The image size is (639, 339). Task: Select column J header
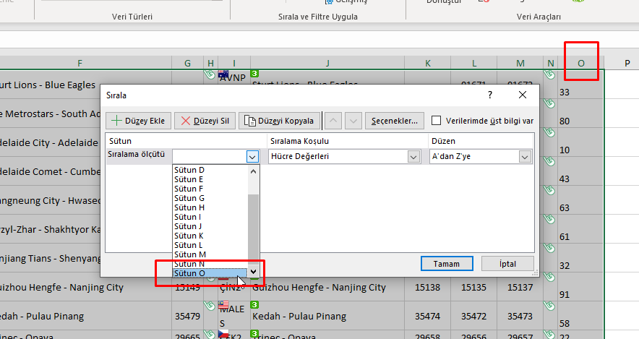[x=327, y=63]
